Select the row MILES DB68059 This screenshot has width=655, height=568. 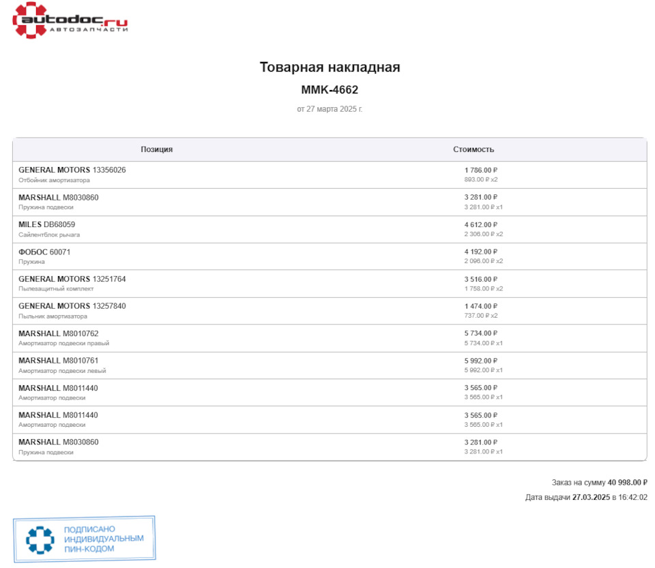330,230
